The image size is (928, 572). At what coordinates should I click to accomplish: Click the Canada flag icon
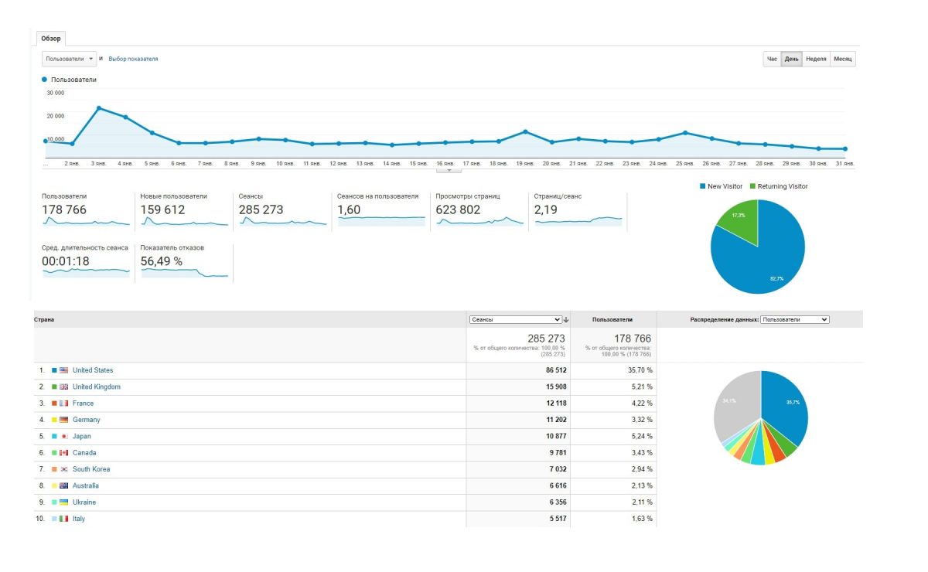click(63, 453)
